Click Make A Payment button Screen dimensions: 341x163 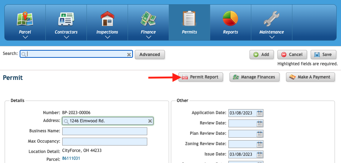pos(310,77)
